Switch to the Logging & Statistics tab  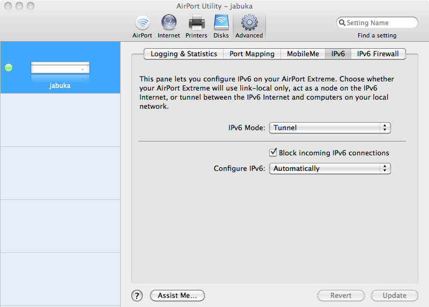pyautogui.click(x=183, y=54)
